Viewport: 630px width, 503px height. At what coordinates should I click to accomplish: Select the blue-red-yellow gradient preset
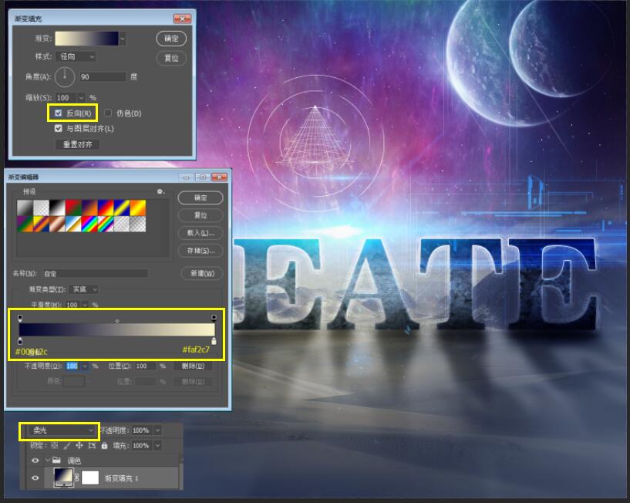point(106,208)
